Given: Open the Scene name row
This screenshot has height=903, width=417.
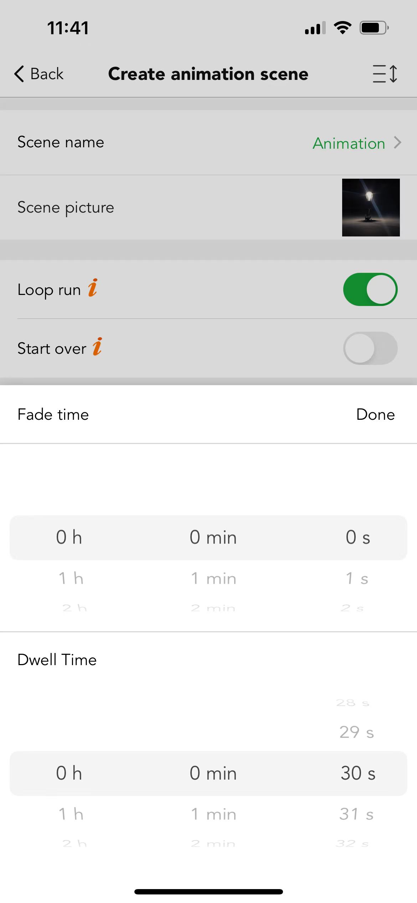Looking at the screenshot, I should [x=208, y=143].
